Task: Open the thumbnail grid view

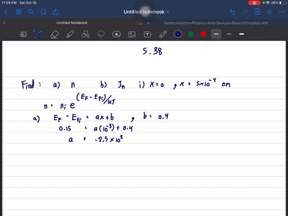Action: (19, 12)
